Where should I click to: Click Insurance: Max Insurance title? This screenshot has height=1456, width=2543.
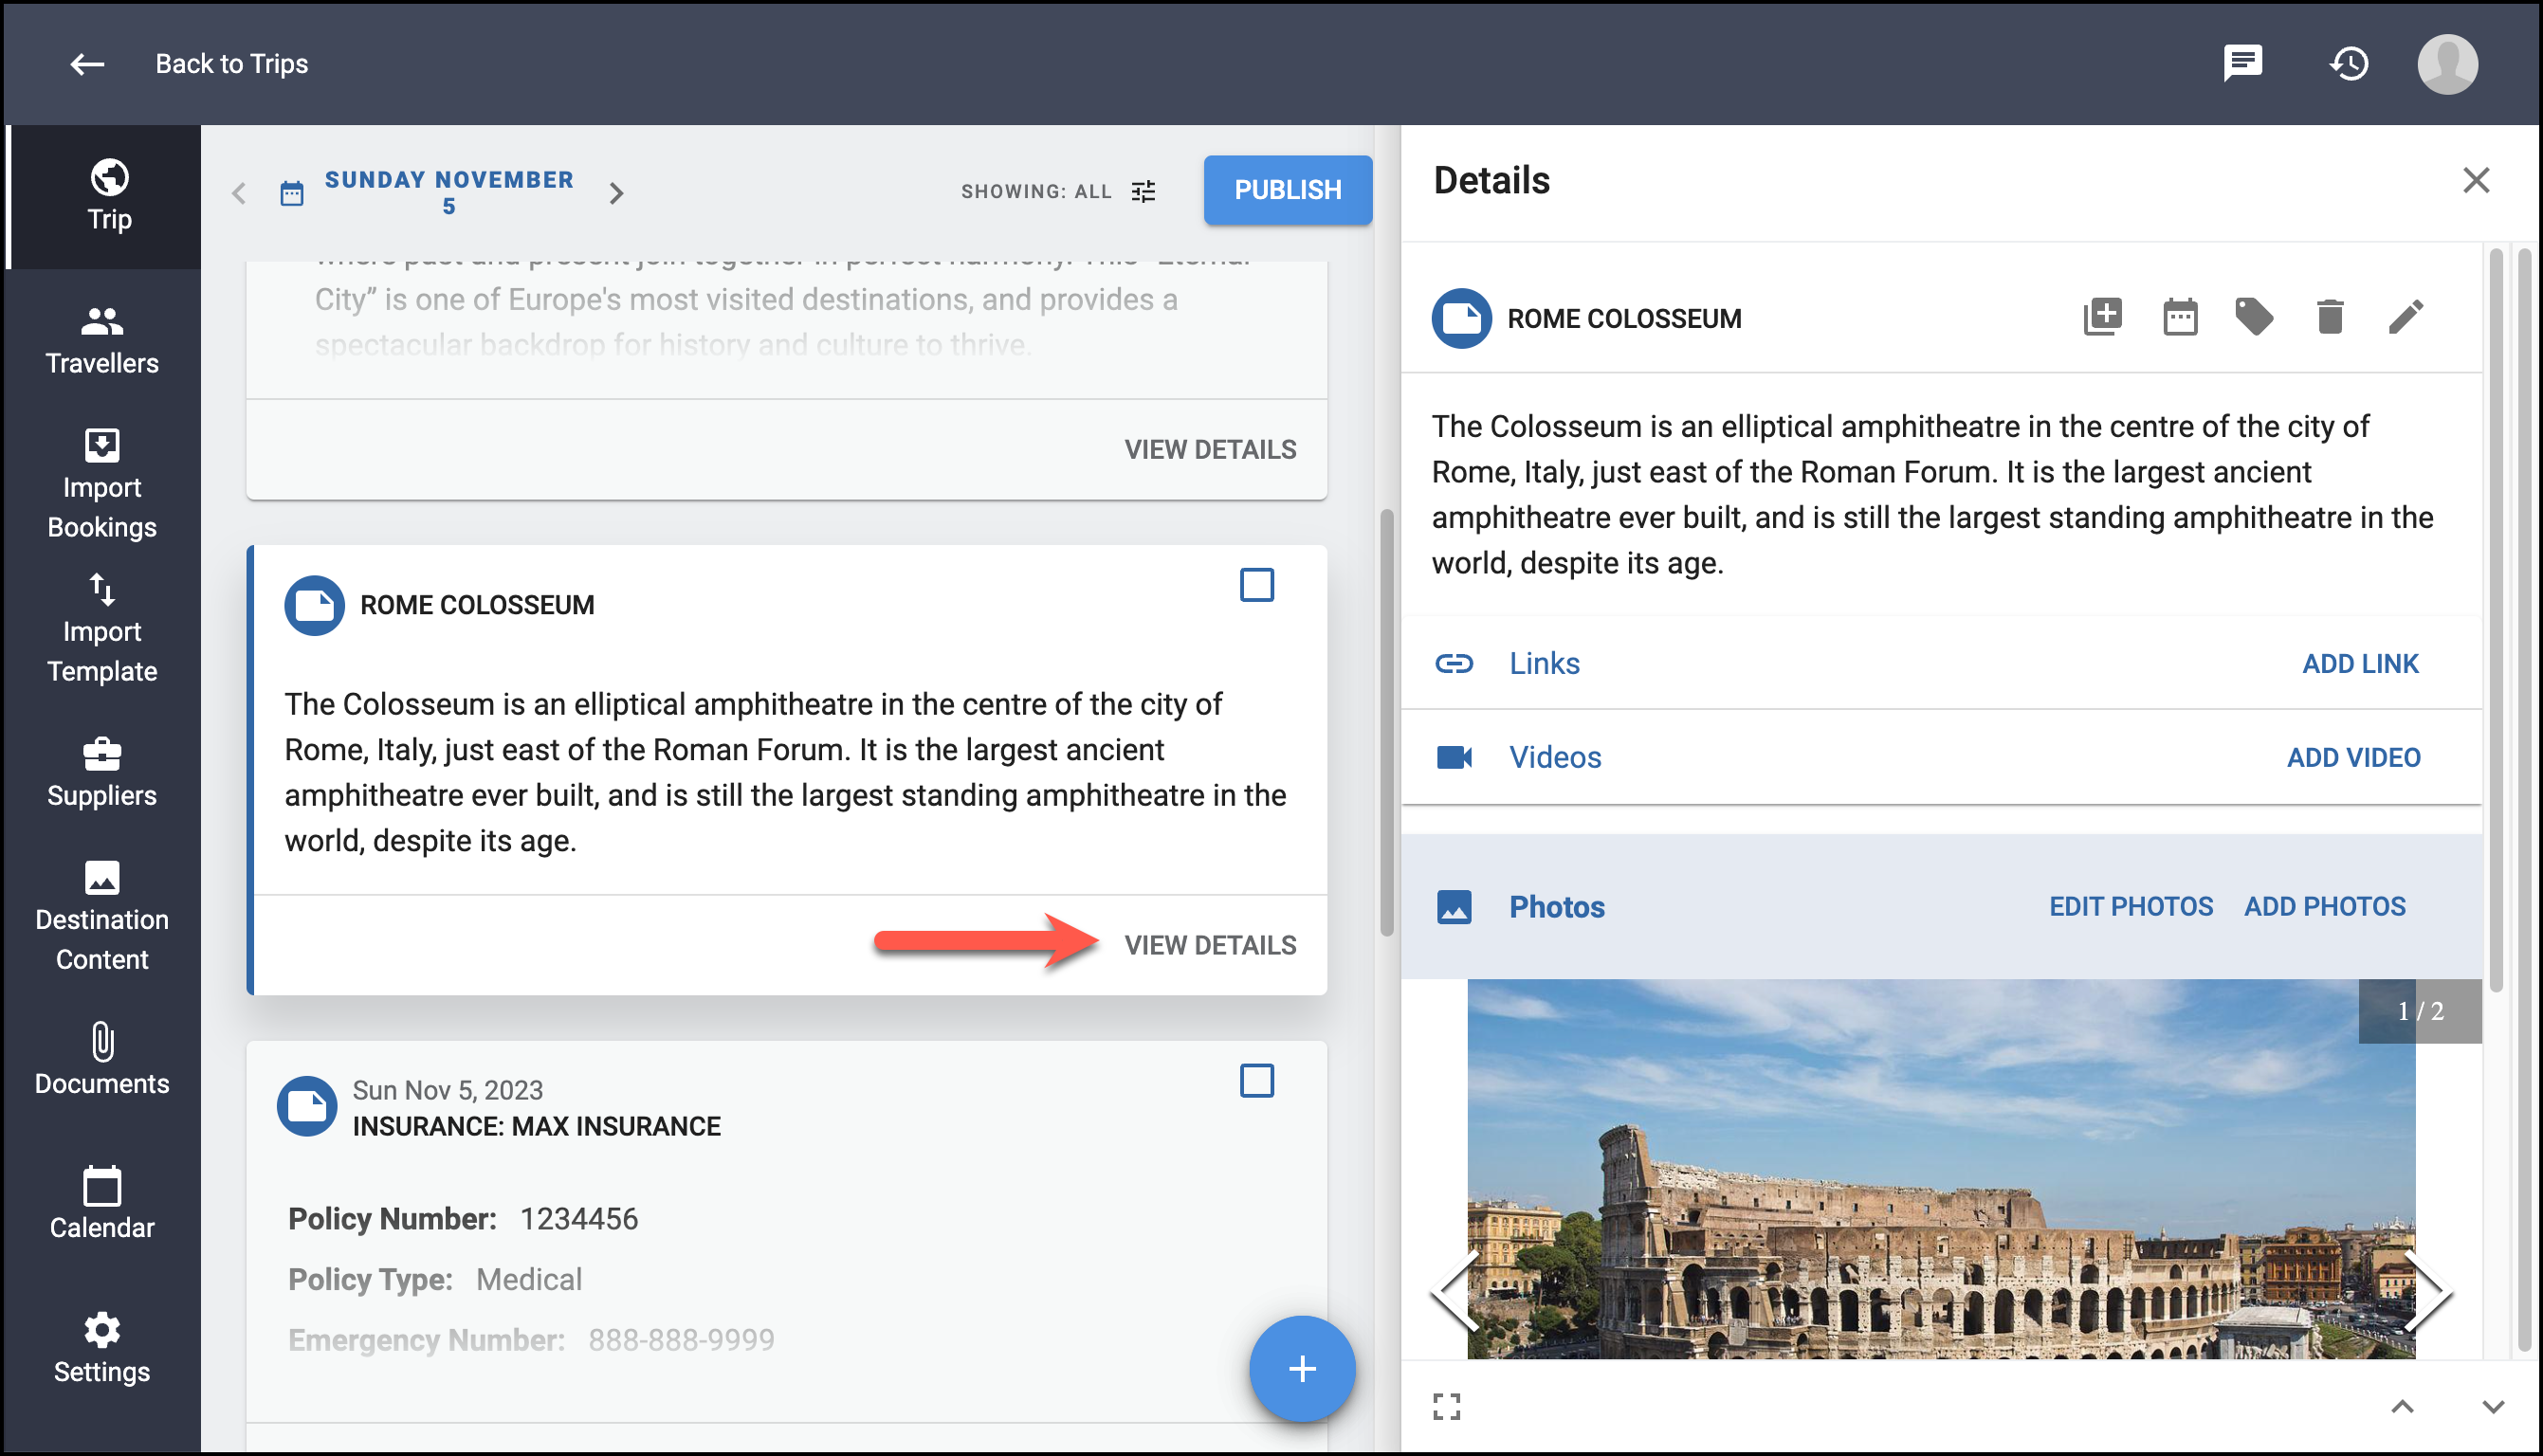point(536,1126)
